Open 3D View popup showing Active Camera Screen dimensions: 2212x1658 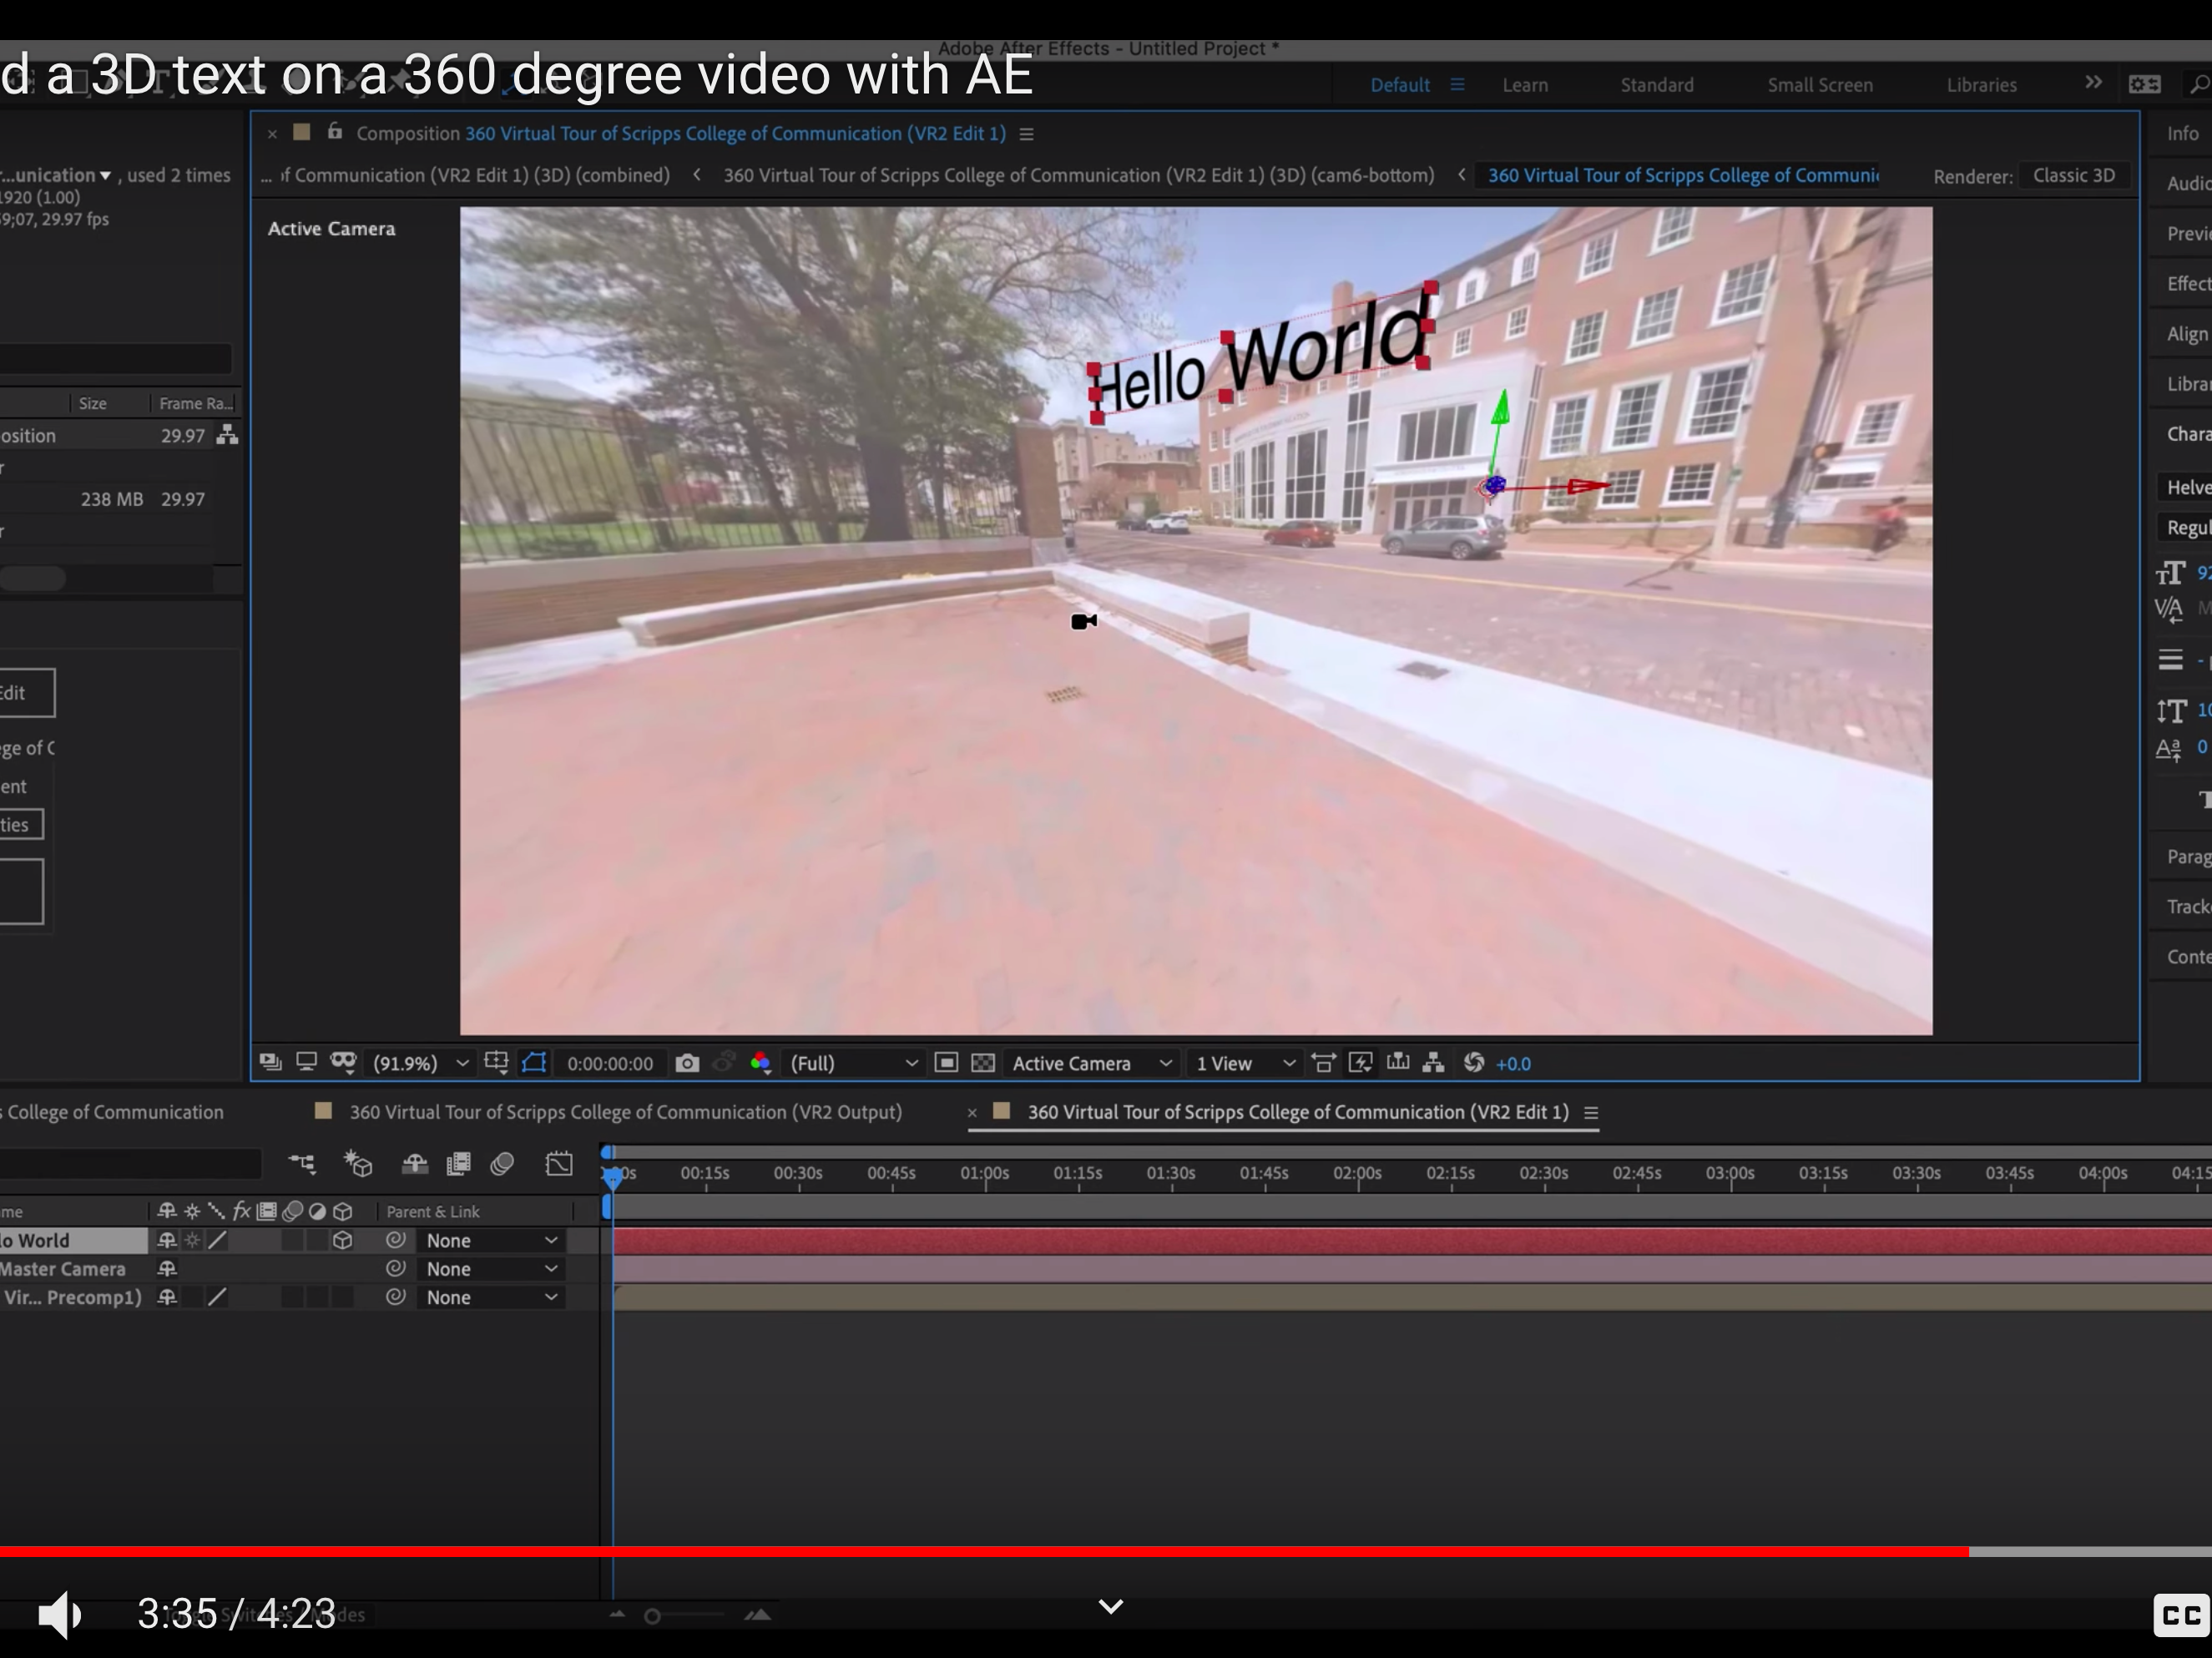pos(1091,1063)
